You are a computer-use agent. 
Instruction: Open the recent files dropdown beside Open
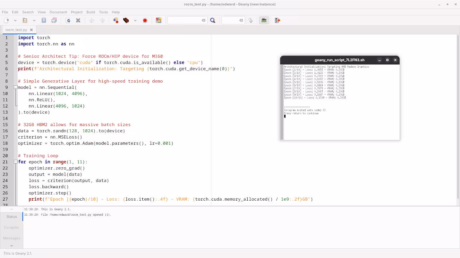tap(34, 20)
